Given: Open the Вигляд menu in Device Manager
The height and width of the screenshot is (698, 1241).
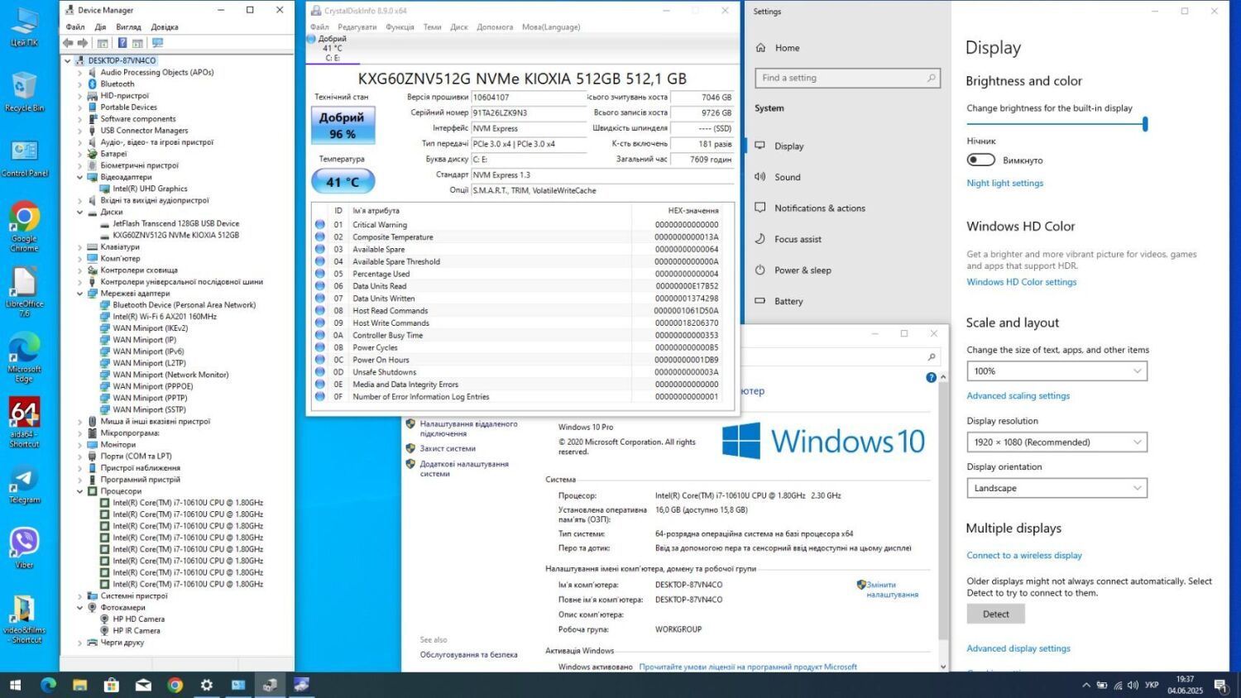Looking at the screenshot, I should coord(128,27).
